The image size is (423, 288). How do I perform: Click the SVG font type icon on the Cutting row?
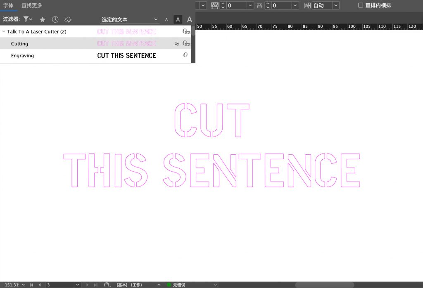pos(186,43)
